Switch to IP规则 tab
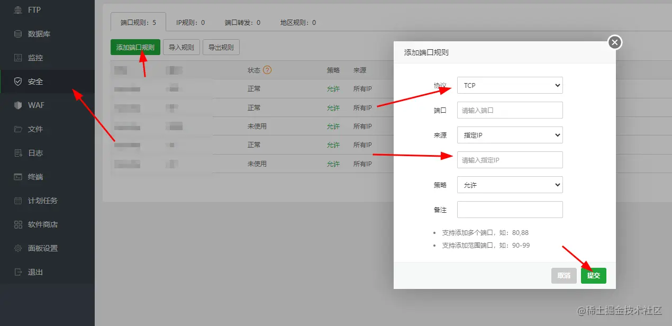Image resolution: width=672 pixels, height=326 pixels. (x=190, y=23)
